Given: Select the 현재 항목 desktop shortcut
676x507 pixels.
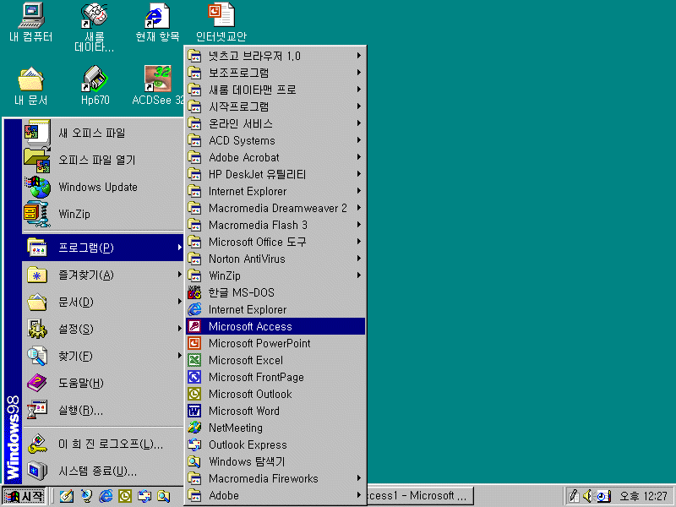Looking at the screenshot, I should point(157,23).
